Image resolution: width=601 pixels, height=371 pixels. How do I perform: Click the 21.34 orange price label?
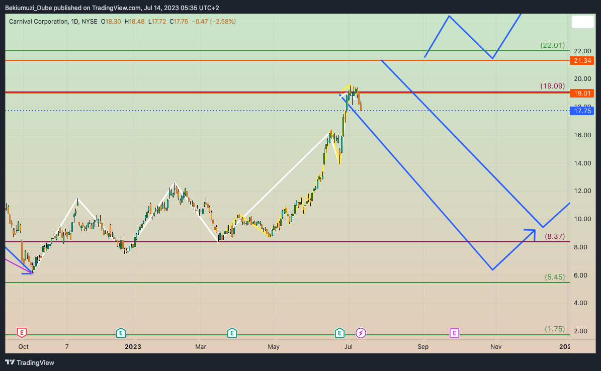point(582,60)
